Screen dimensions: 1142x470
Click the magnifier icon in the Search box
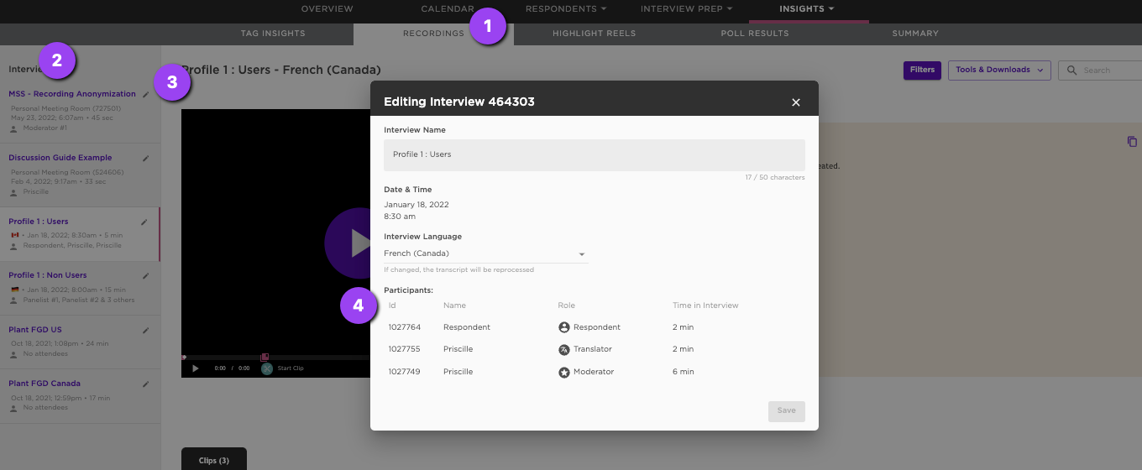pos(1072,70)
